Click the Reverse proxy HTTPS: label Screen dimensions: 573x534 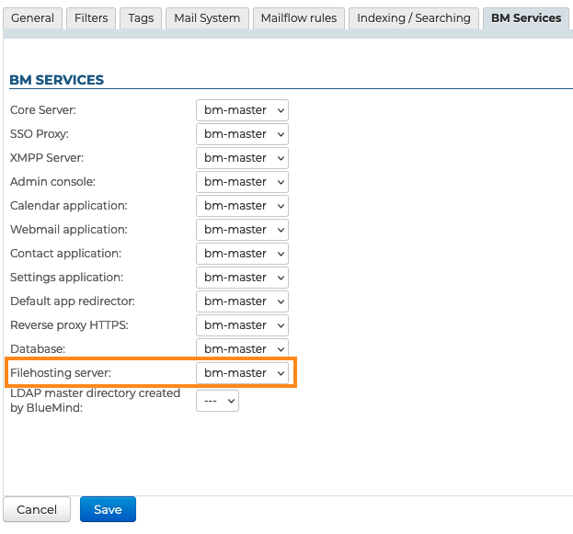(x=69, y=325)
